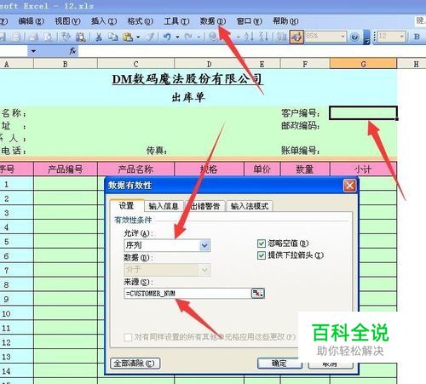Apply Bold formatting with B icon

point(417,37)
